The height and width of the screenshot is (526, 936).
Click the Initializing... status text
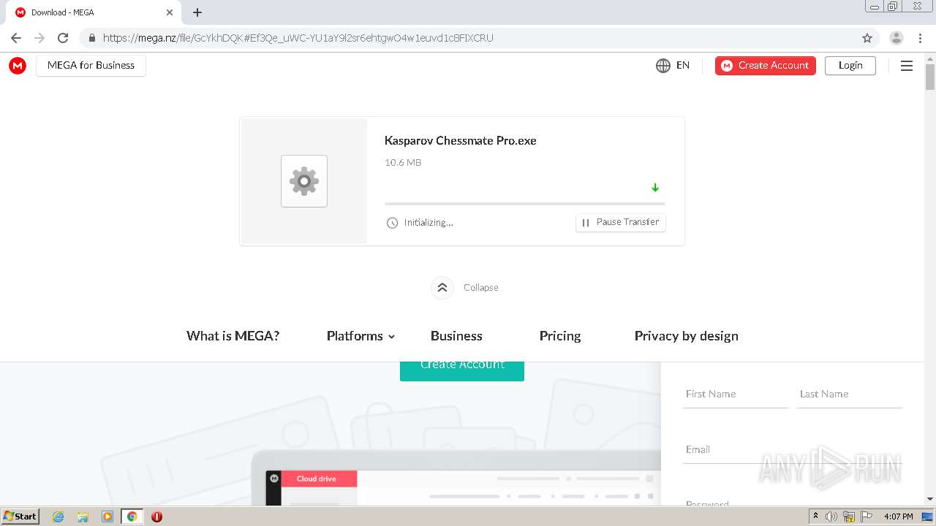429,223
